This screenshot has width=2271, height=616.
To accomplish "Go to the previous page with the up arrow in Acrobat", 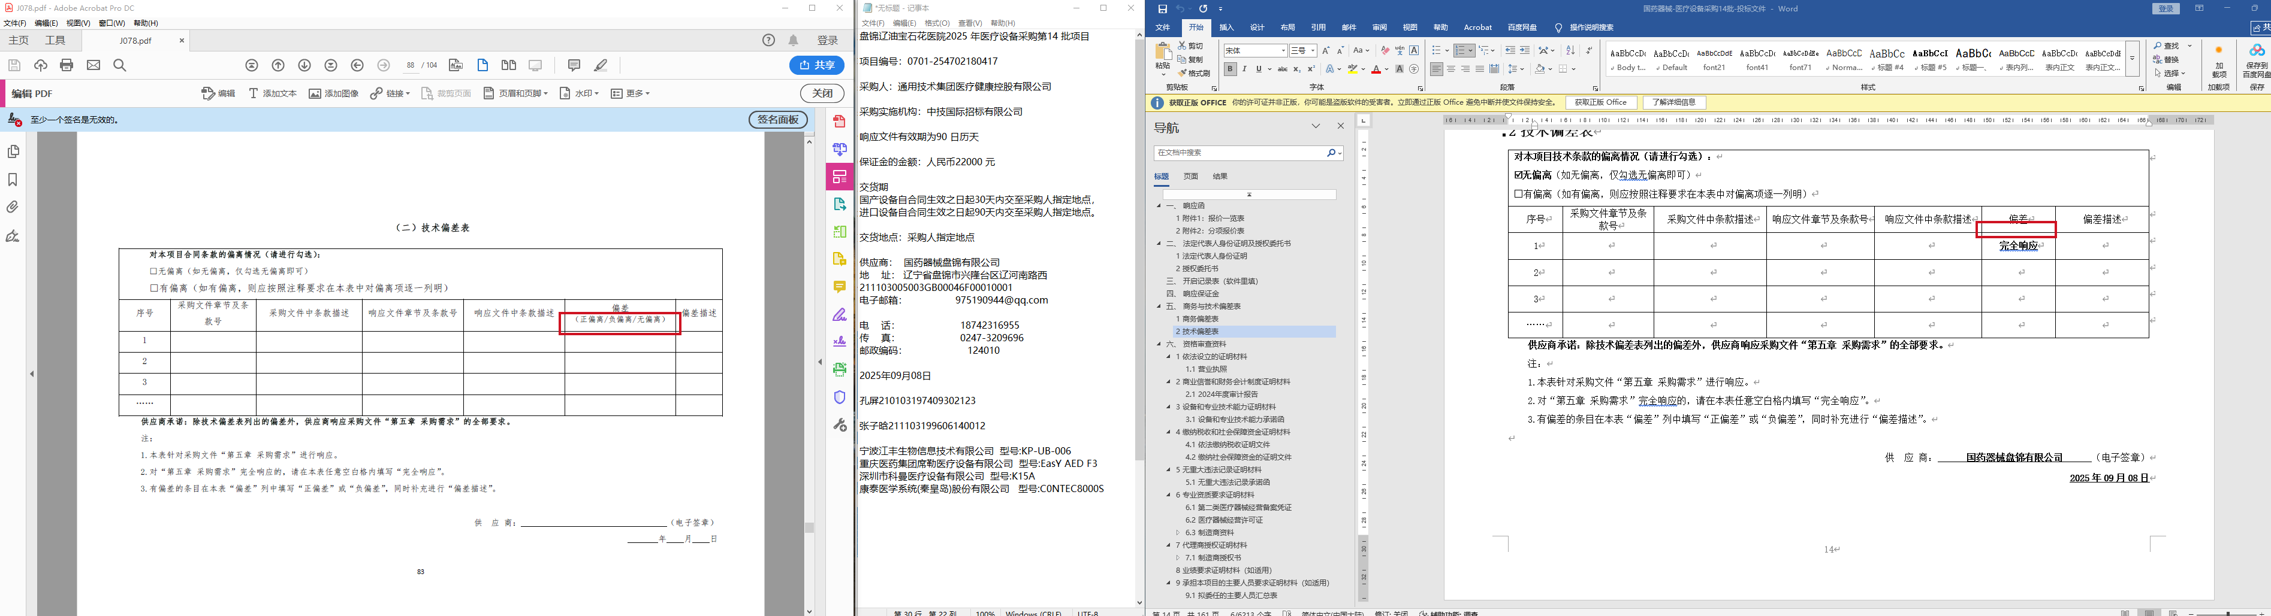I will 278,65.
